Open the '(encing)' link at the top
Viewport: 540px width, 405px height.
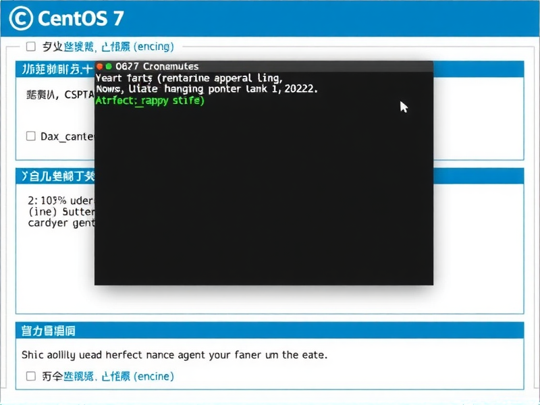click(154, 47)
